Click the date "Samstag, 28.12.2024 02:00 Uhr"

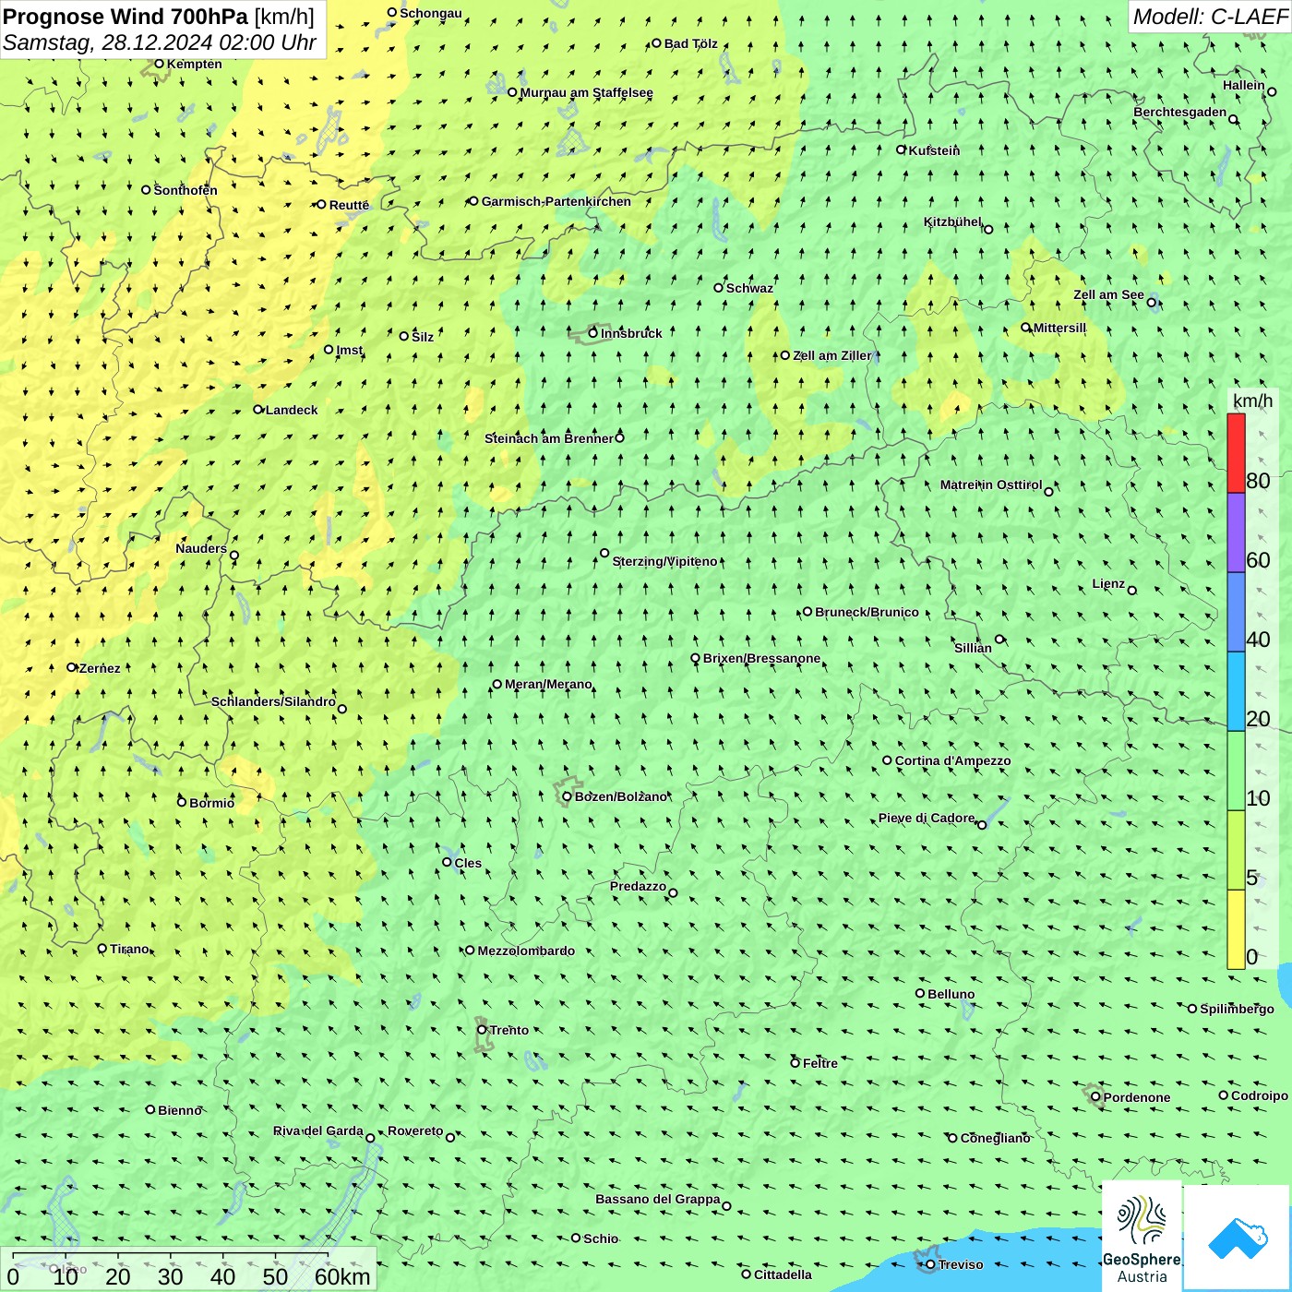[x=160, y=42]
